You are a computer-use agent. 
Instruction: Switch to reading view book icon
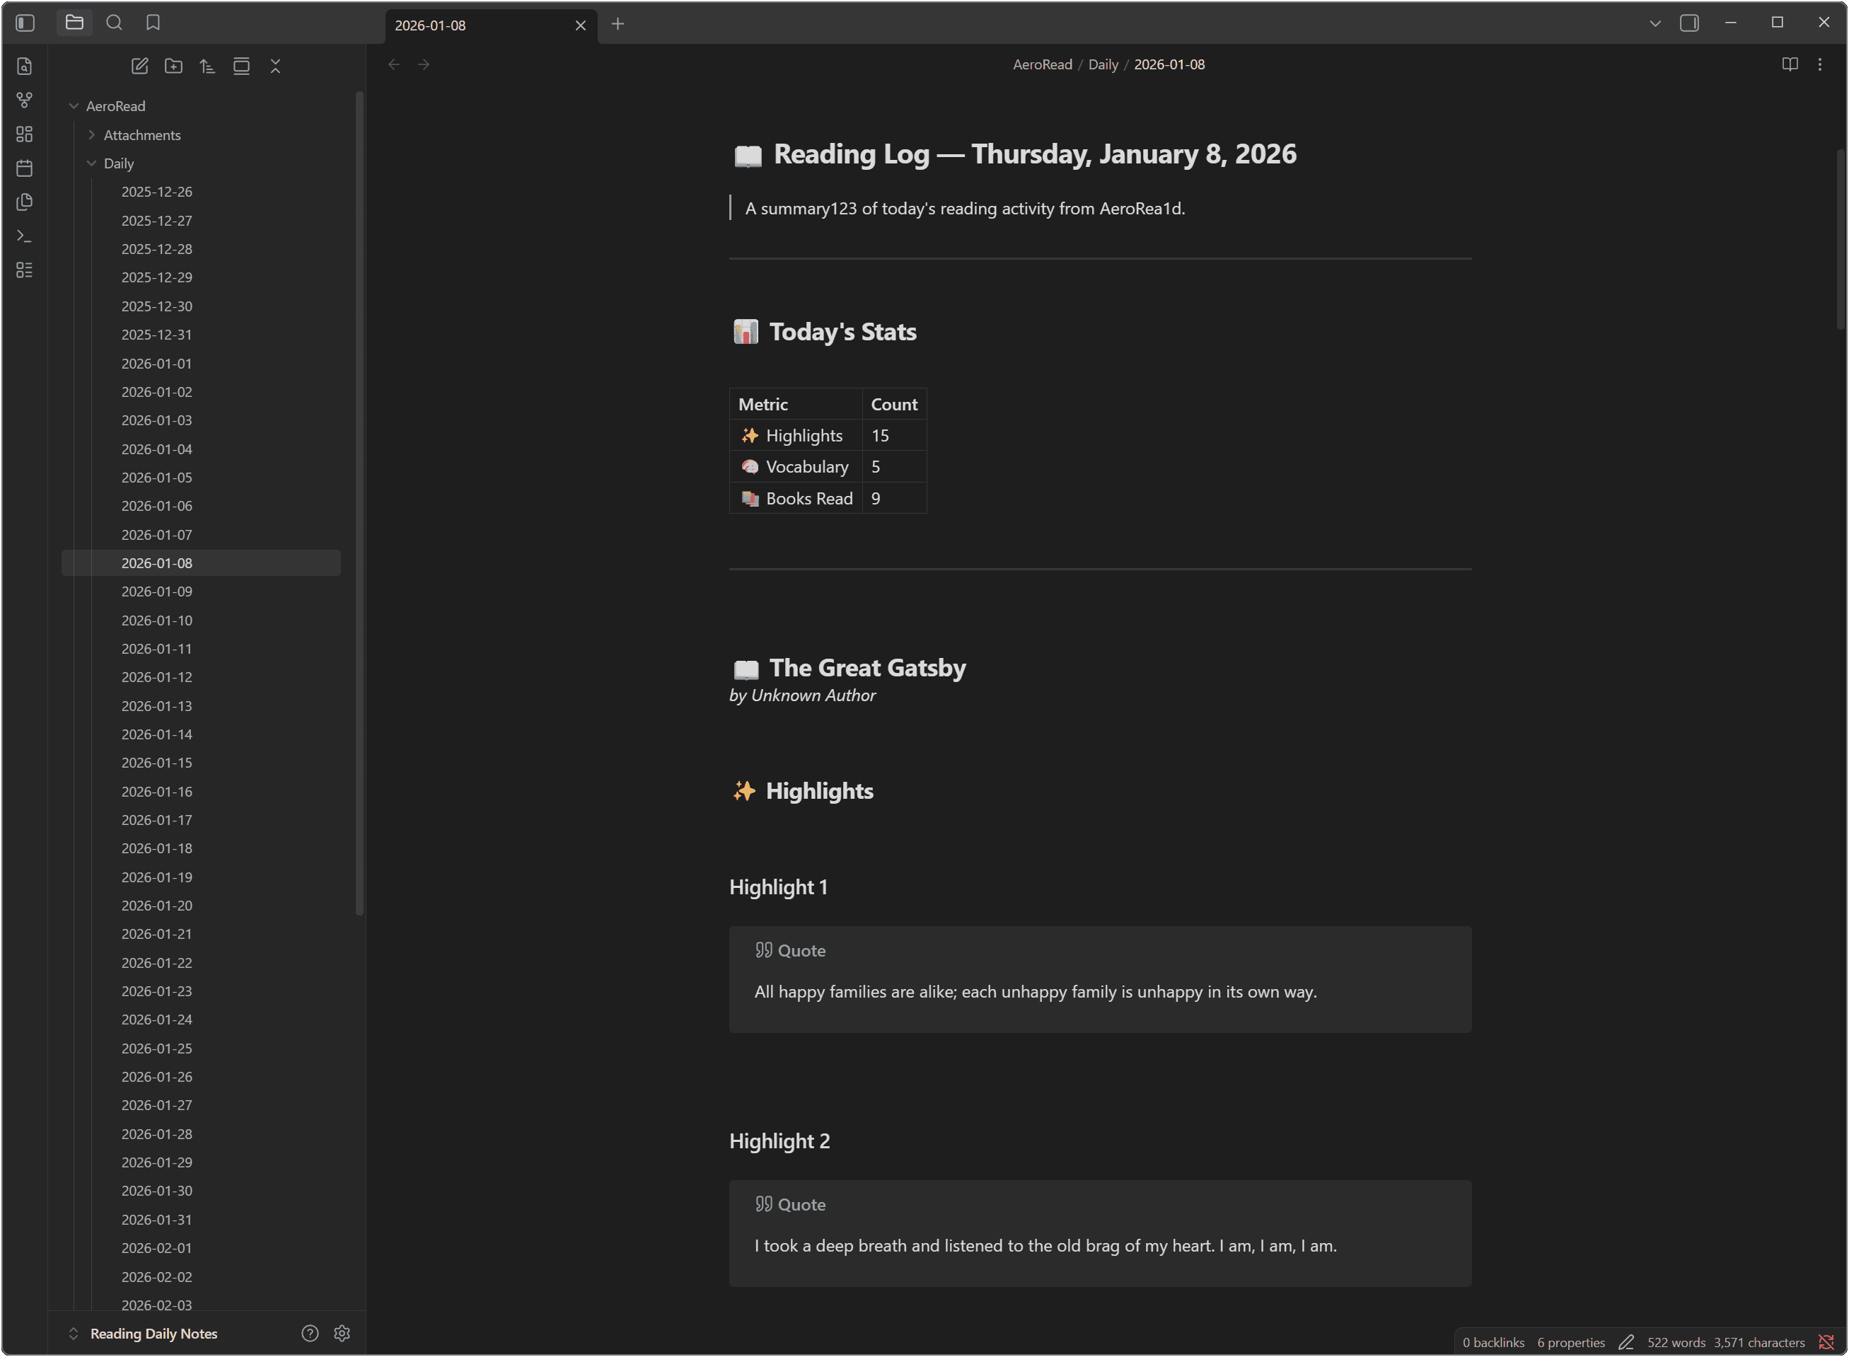point(1790,64)
